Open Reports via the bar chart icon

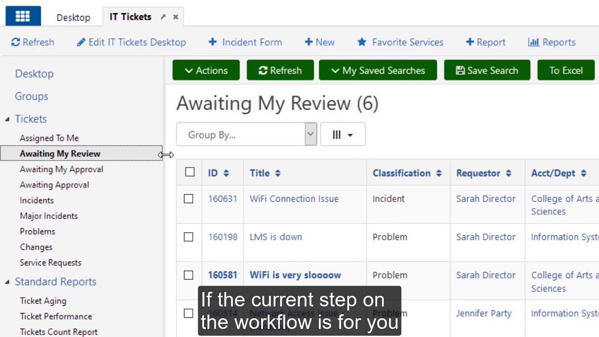[533, 42]
